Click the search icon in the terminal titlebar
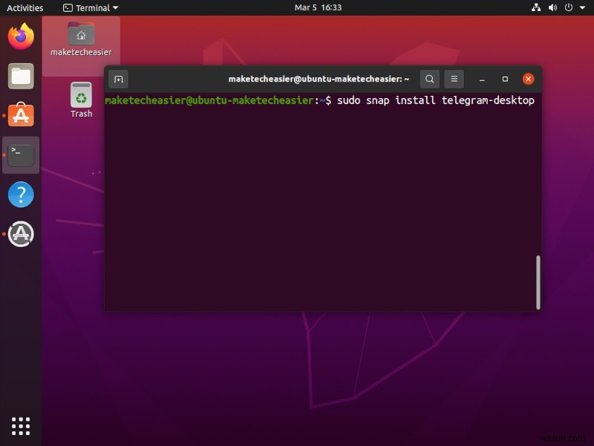The width and height of the screenshot is (594, 446). pos(430,79)
